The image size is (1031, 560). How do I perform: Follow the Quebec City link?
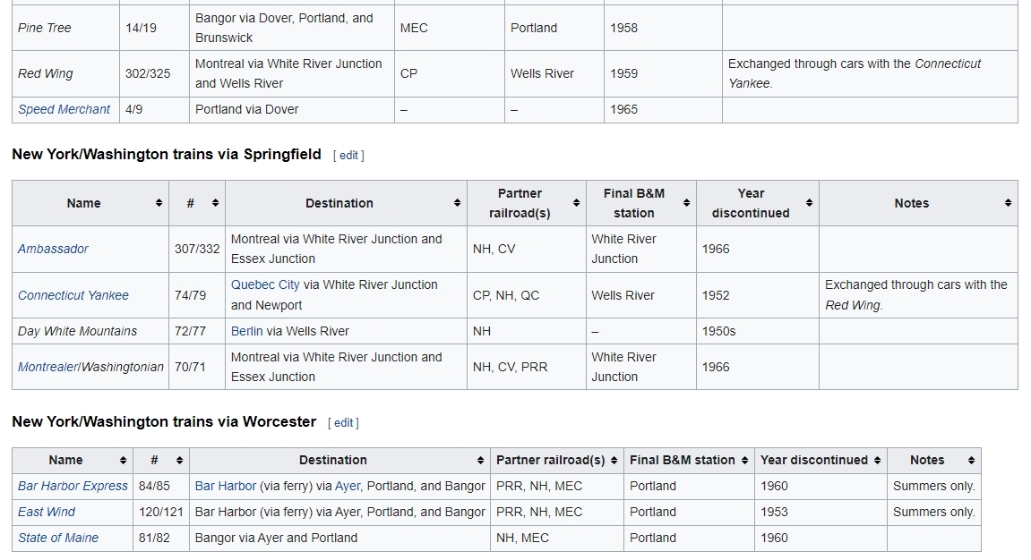pos(265,285)
